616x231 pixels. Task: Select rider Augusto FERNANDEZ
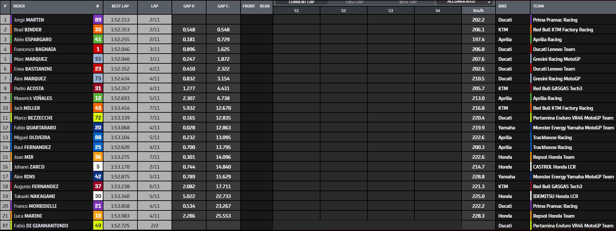click(36, 187)
